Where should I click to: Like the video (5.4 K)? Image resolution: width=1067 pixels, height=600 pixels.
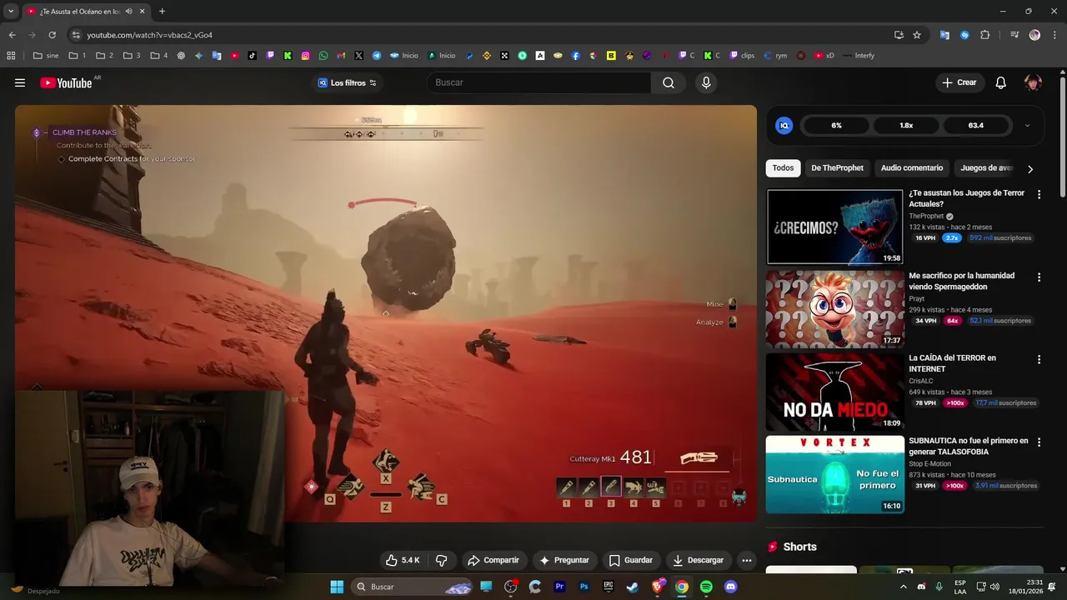403,560
